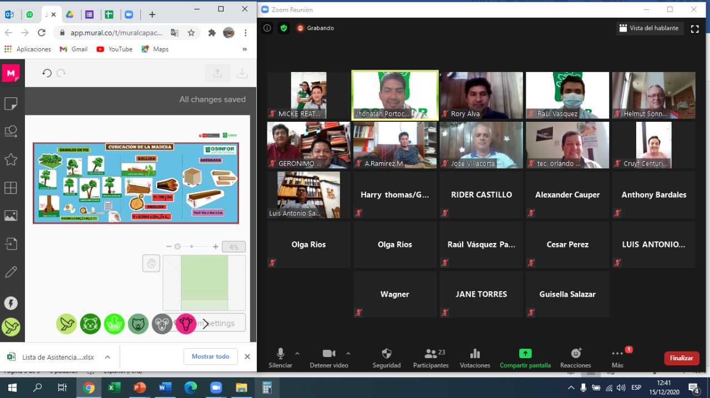Screen dimensions: 710x398
Task: Toggle Detener video in Zoom
Action: click(x=329, y=358)
